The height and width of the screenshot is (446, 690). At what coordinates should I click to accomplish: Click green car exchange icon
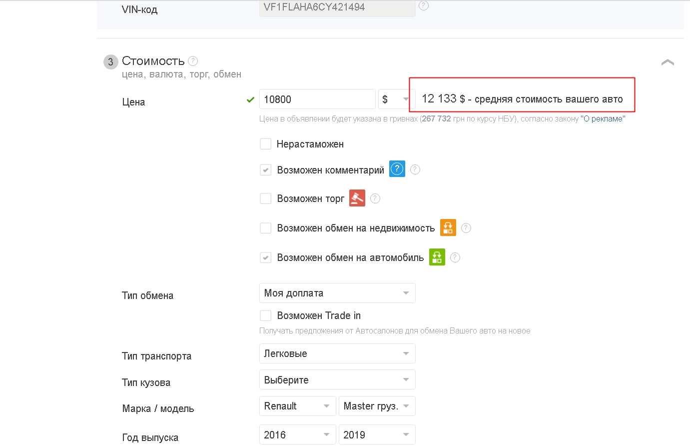[x=437, y=257]
